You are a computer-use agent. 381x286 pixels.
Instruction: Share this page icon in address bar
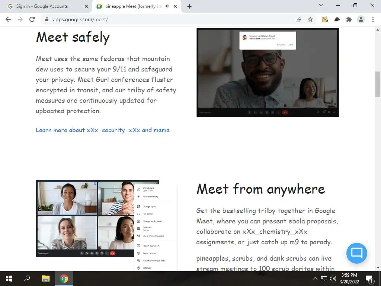point(298,19)
